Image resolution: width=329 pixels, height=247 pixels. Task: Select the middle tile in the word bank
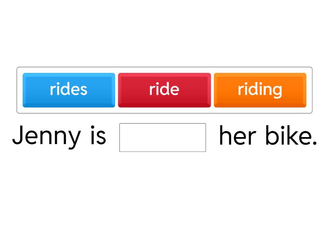point(164,90)
